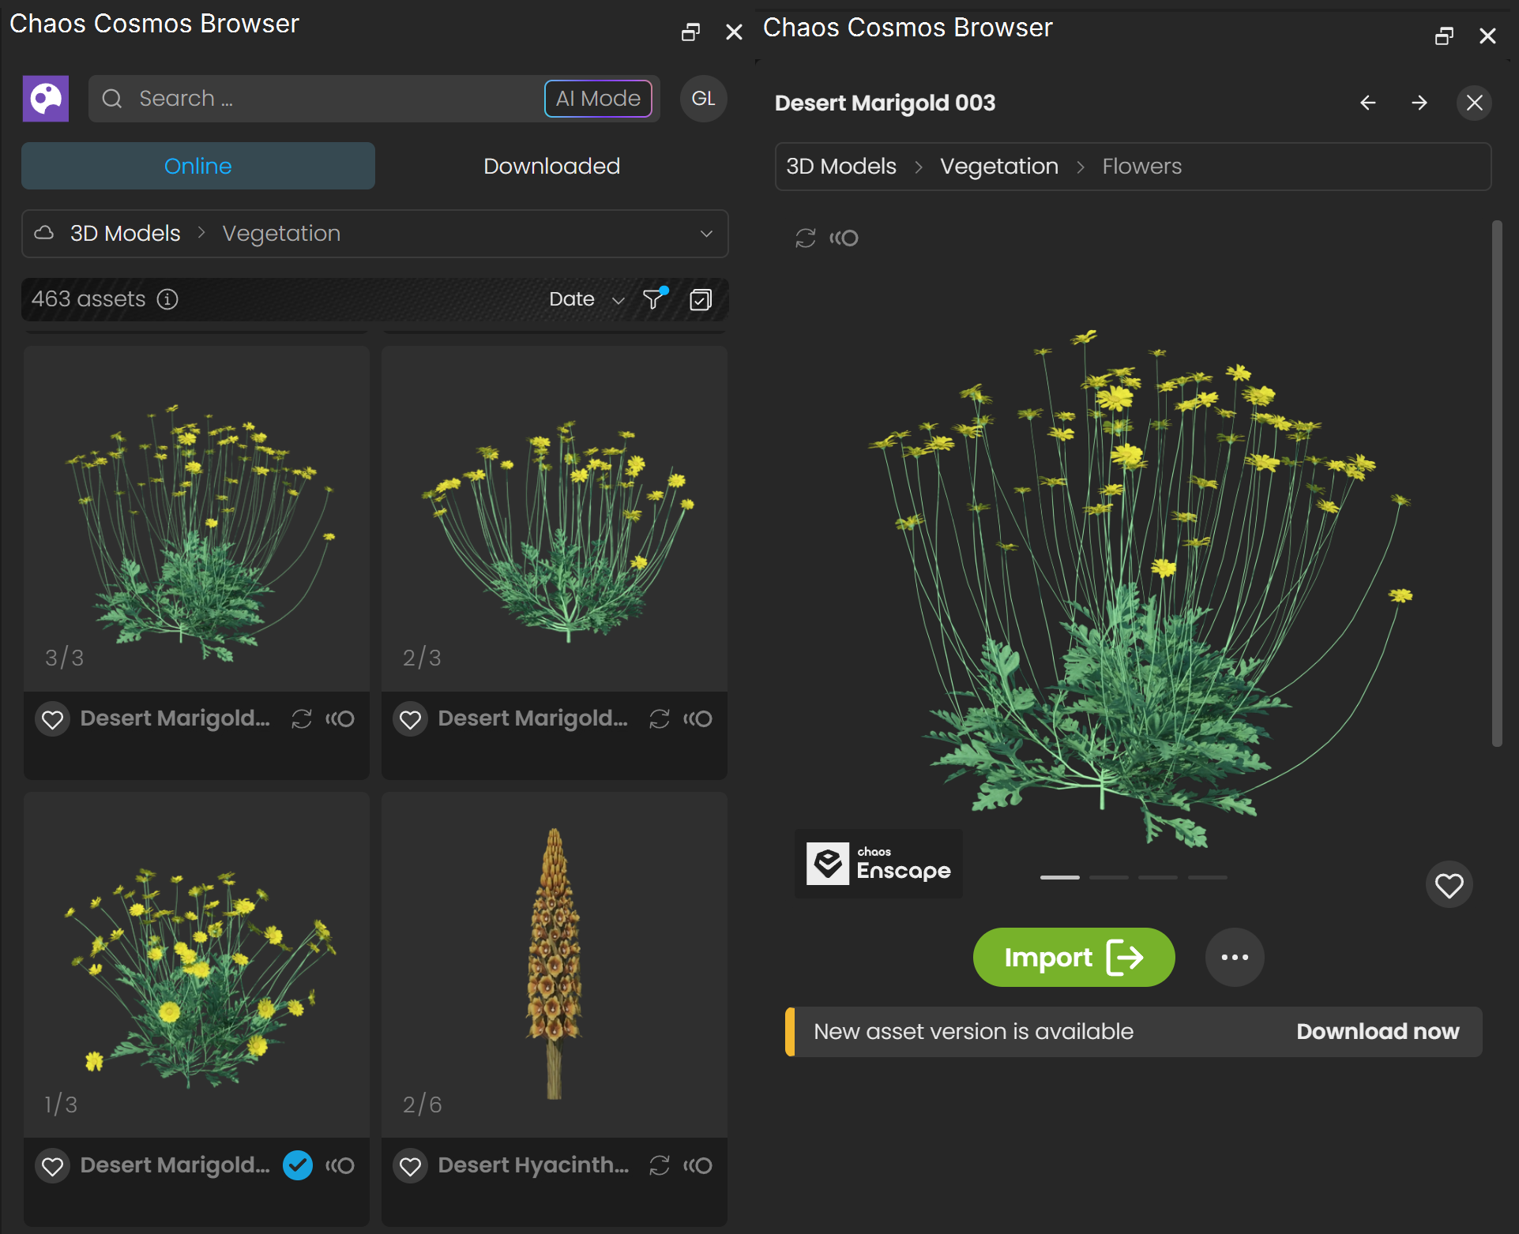
Task: Click the sync icon on the Desert Hyacinth card
Action: click(660, 1166)
